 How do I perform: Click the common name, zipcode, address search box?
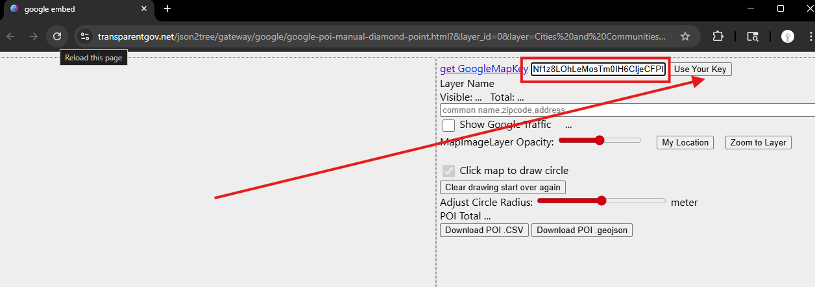627,110
